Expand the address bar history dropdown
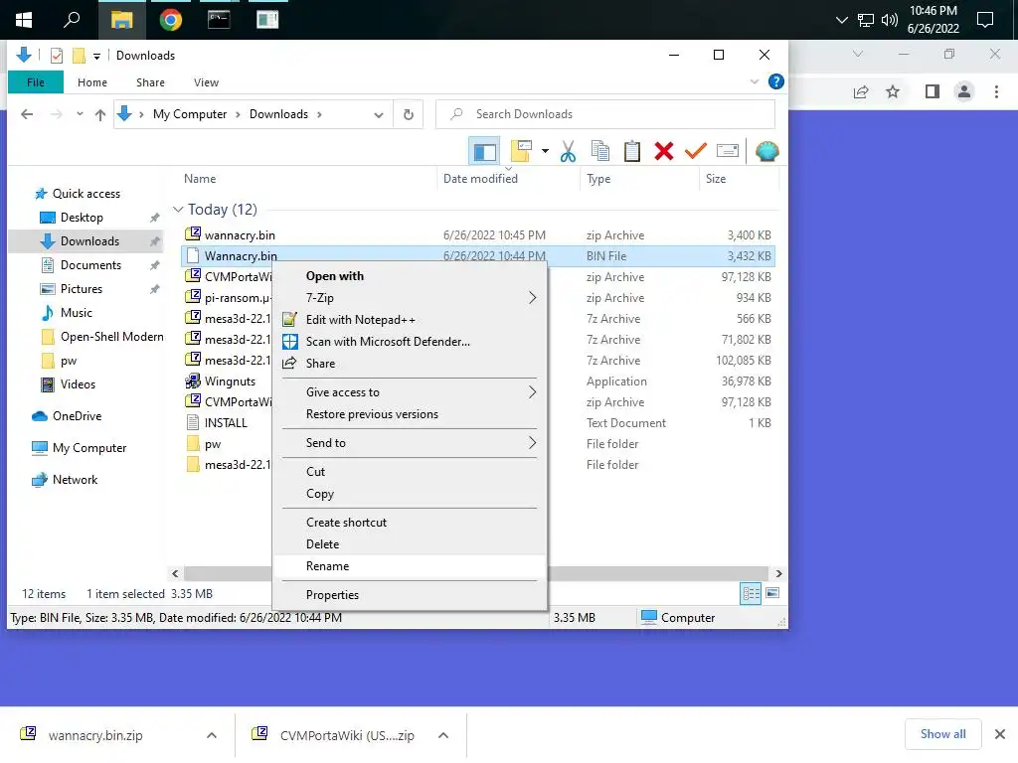 tap(379, 115)
